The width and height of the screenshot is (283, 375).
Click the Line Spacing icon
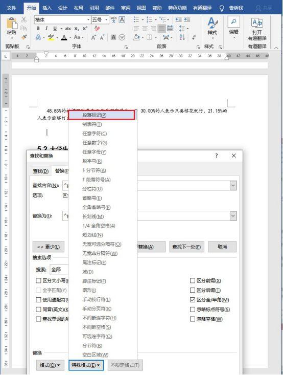point(182,29)
